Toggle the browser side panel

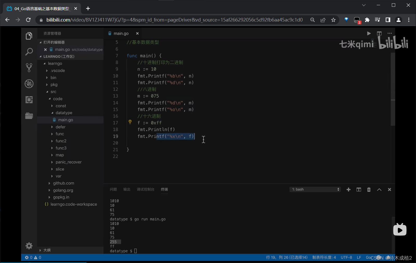tap(388, 20)
